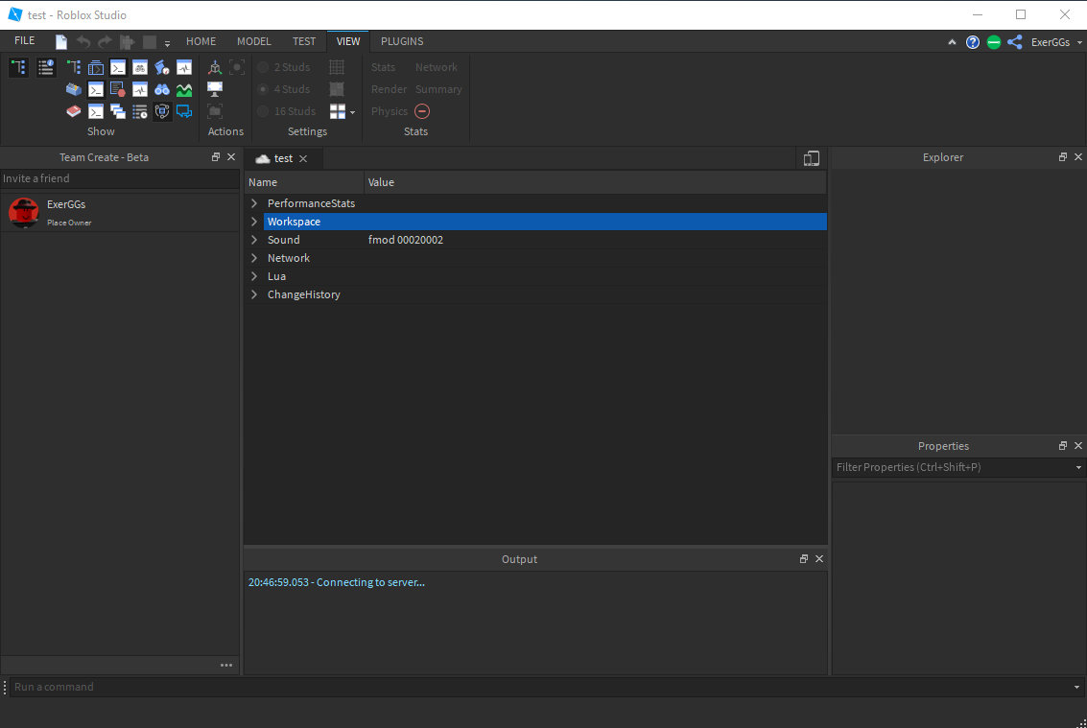Open the PLUGINS ribbon tab

coord(402,41)
